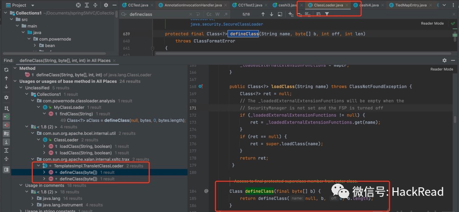Select all occurrences icon in search bar
This screenshot has width=459, height=212.
tap(308, 14)
